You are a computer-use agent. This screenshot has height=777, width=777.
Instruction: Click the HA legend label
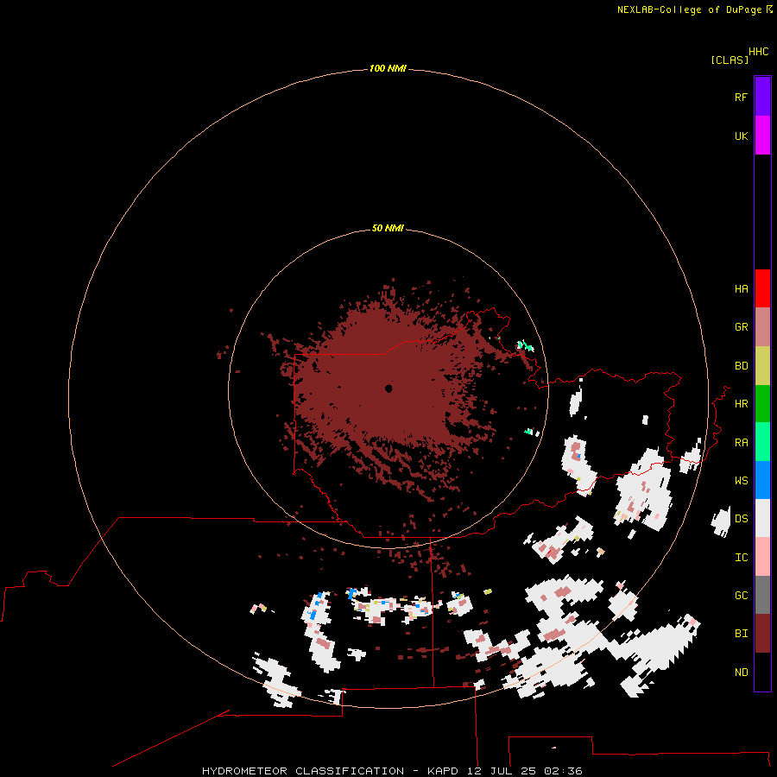741,289
